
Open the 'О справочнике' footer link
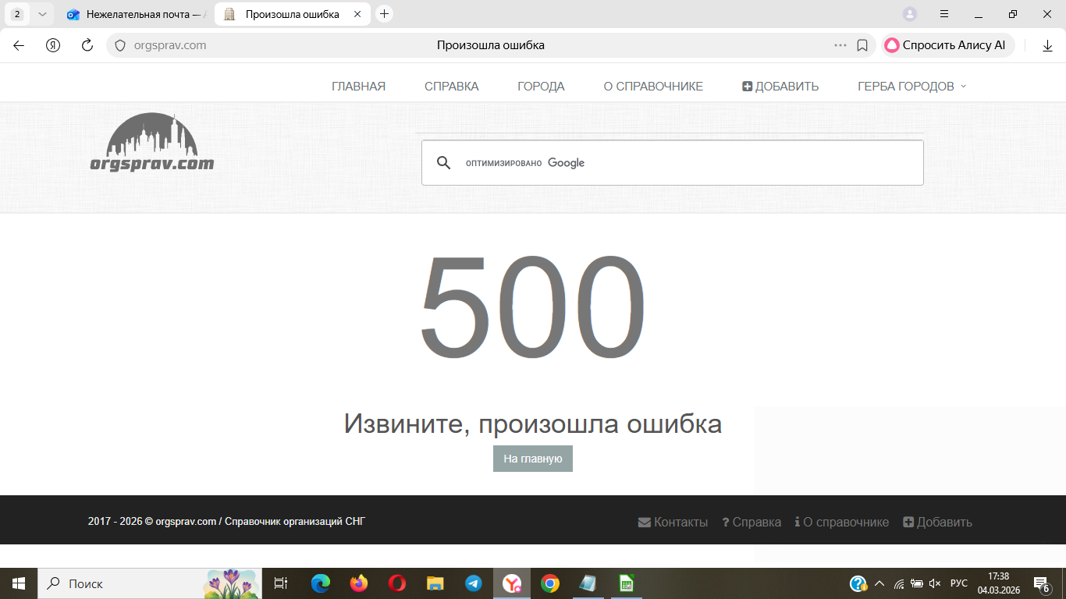point(842,523)
